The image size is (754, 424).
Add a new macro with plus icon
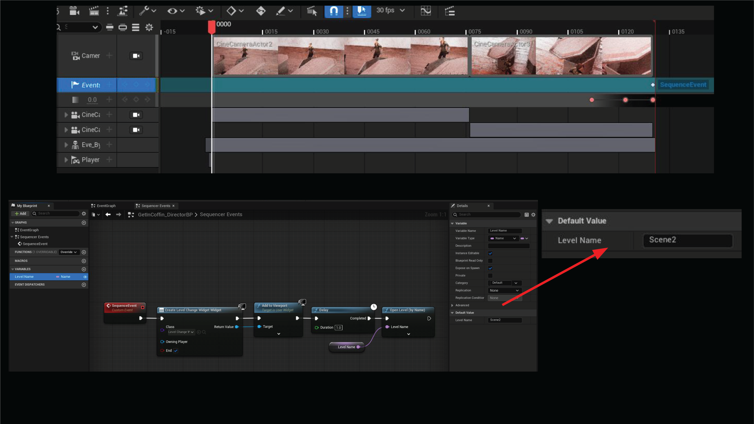(84, 261)
